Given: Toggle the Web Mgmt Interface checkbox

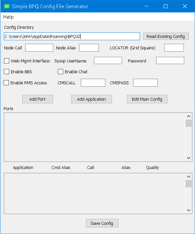Looking at the screenshot, I should pos(7,61).
